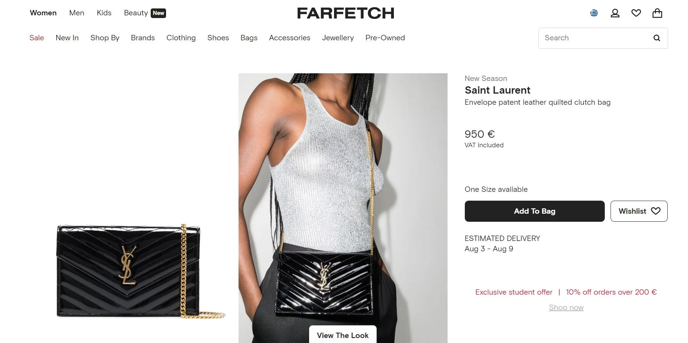Open the country flag region selector
688x343 pixels.
pyautogui.click(x=594, y=13)
